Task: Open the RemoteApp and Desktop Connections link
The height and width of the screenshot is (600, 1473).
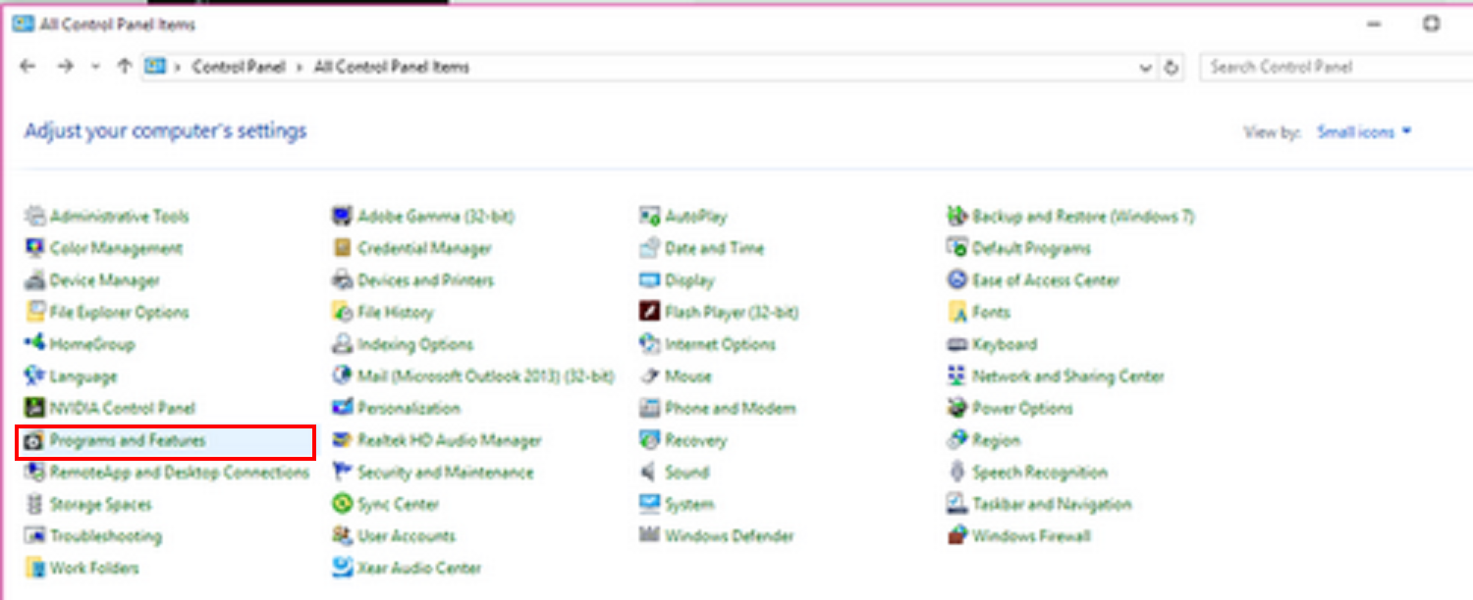Action: [x=180, y=473]
